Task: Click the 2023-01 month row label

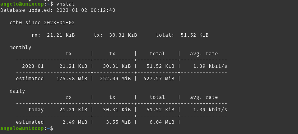Action: point(33,66)
